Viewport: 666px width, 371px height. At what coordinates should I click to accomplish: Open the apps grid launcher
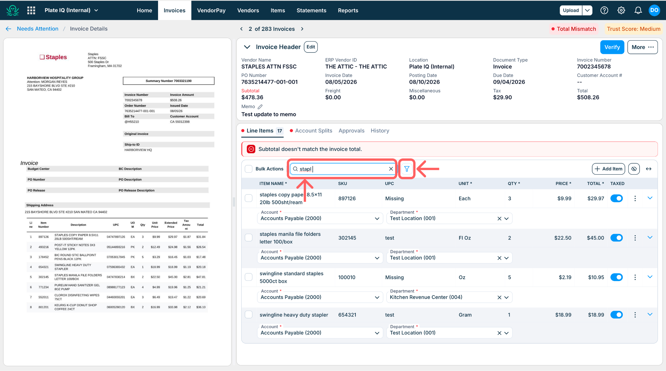(31, 10)
